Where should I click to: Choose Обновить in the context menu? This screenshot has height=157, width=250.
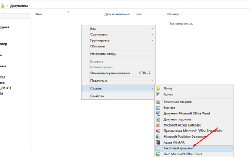point(118,46)
